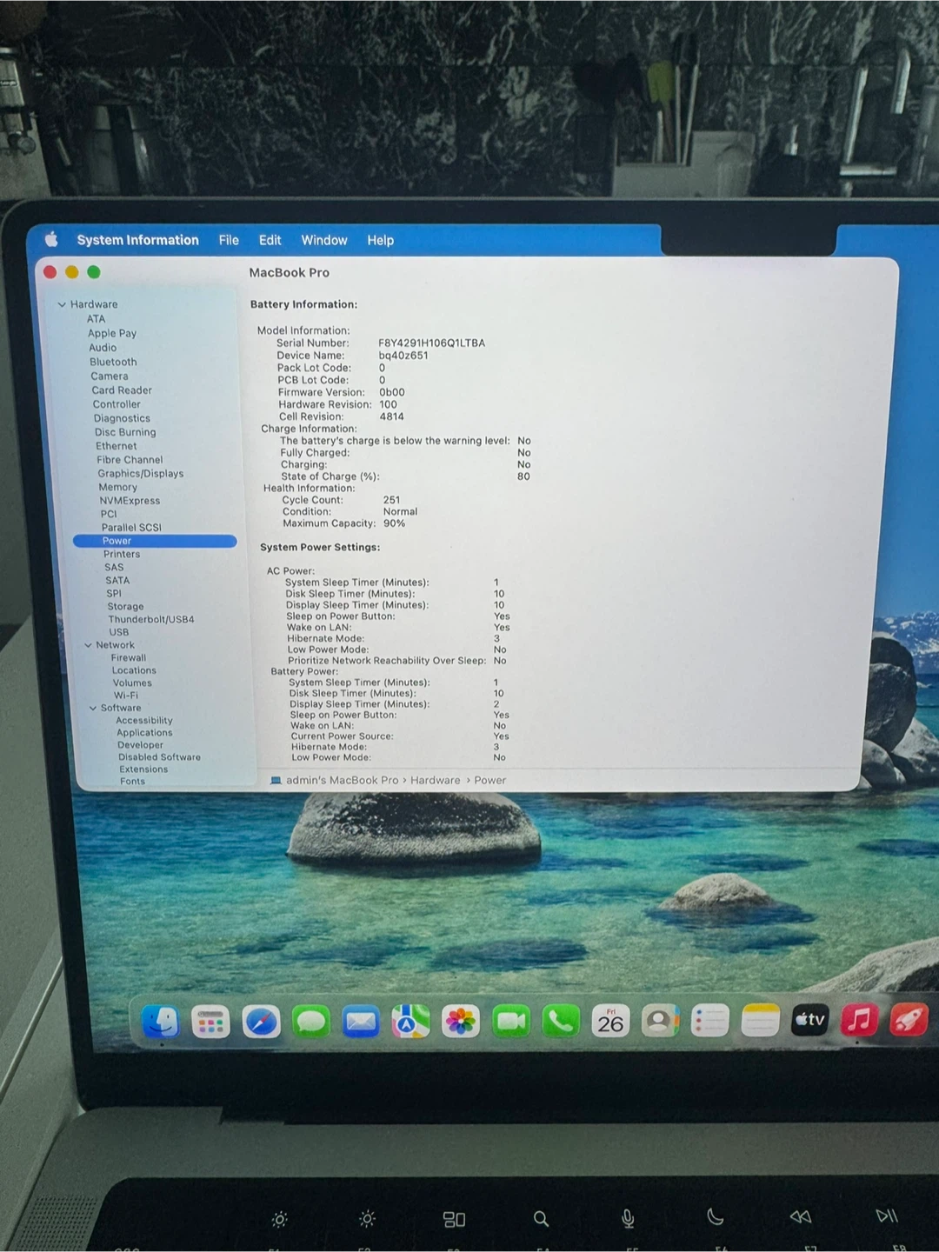Select Audio in the sidebar
The image size is (939, 1252).
click(103, 347)
